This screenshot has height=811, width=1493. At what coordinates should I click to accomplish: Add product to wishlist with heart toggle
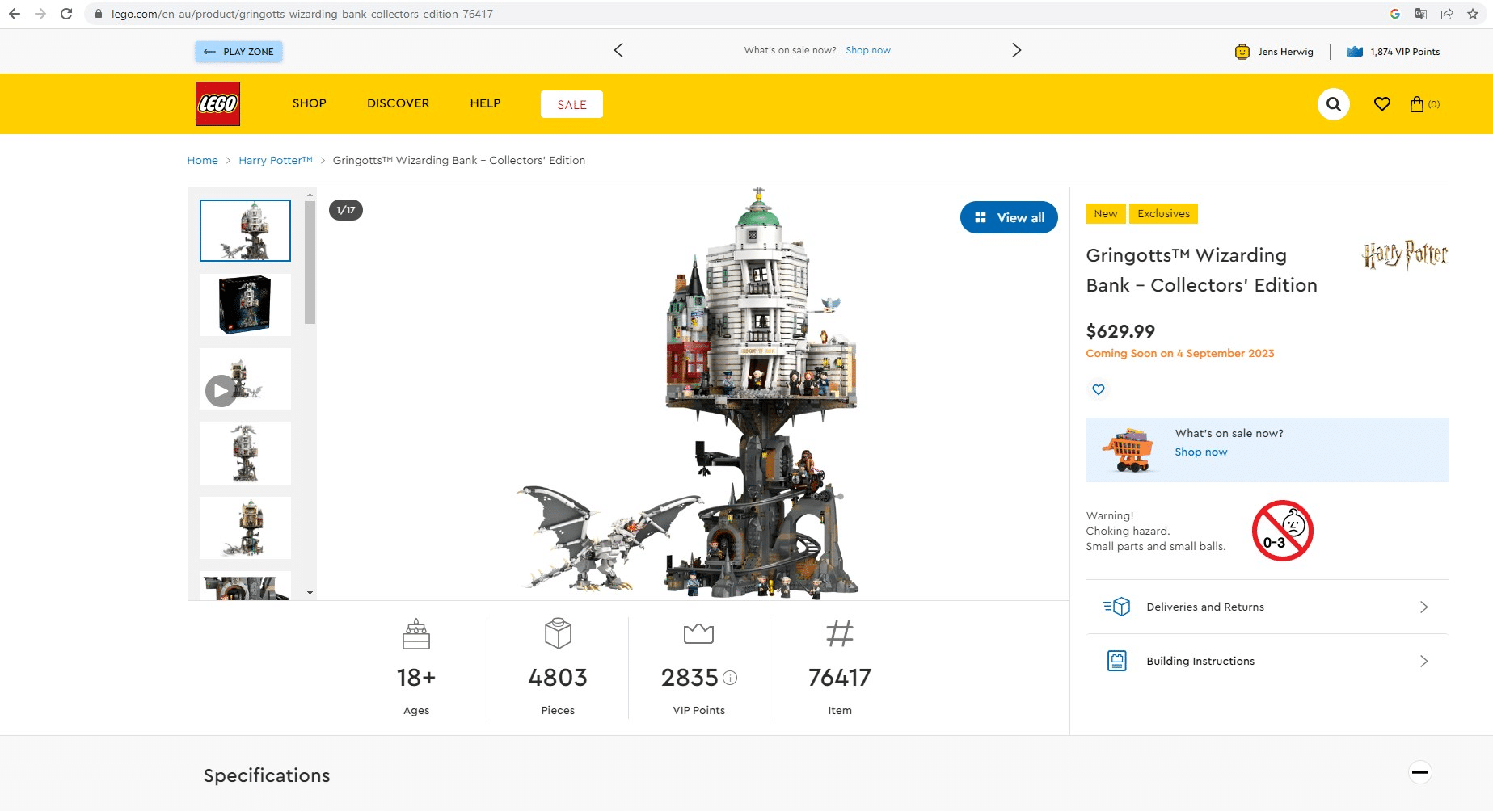[1099, 389]
